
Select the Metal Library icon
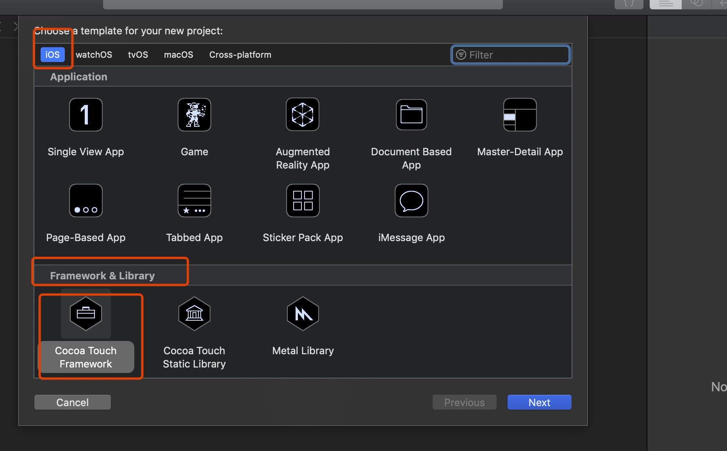(x=303, y=314)
